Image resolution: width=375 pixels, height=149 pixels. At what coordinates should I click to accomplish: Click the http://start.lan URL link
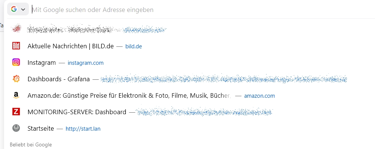click(x=83, y=129)
